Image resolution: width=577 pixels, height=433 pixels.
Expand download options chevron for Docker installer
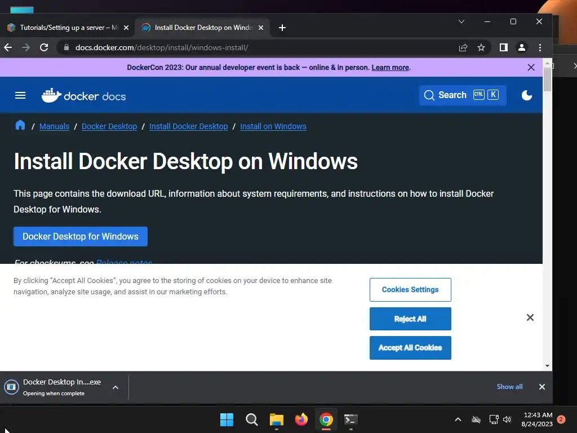coord(115,387)
